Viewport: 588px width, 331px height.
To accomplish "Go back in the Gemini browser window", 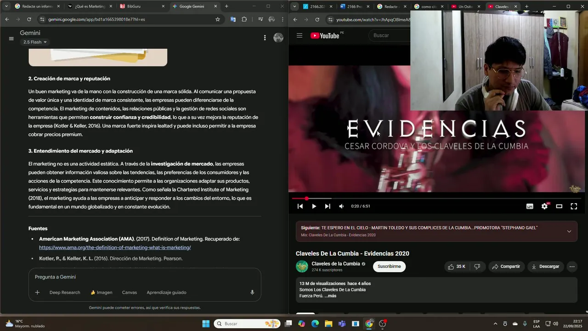I will 7,19.
